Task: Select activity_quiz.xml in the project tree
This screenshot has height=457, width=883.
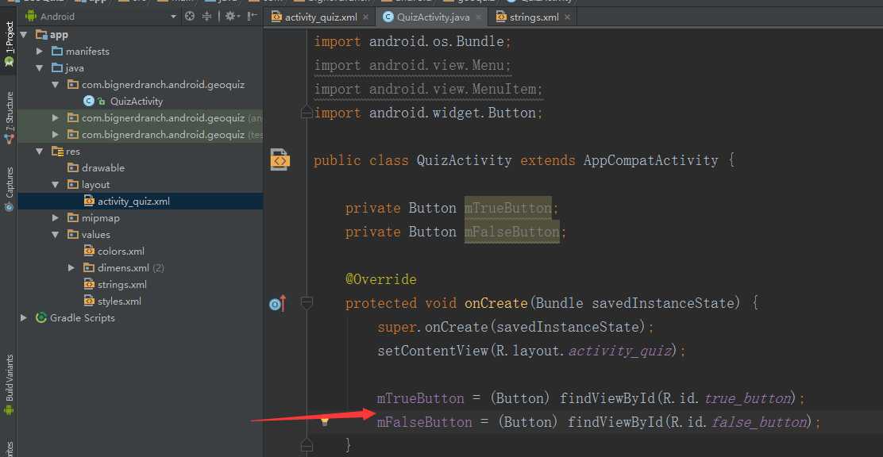Action: pos(141,201)
